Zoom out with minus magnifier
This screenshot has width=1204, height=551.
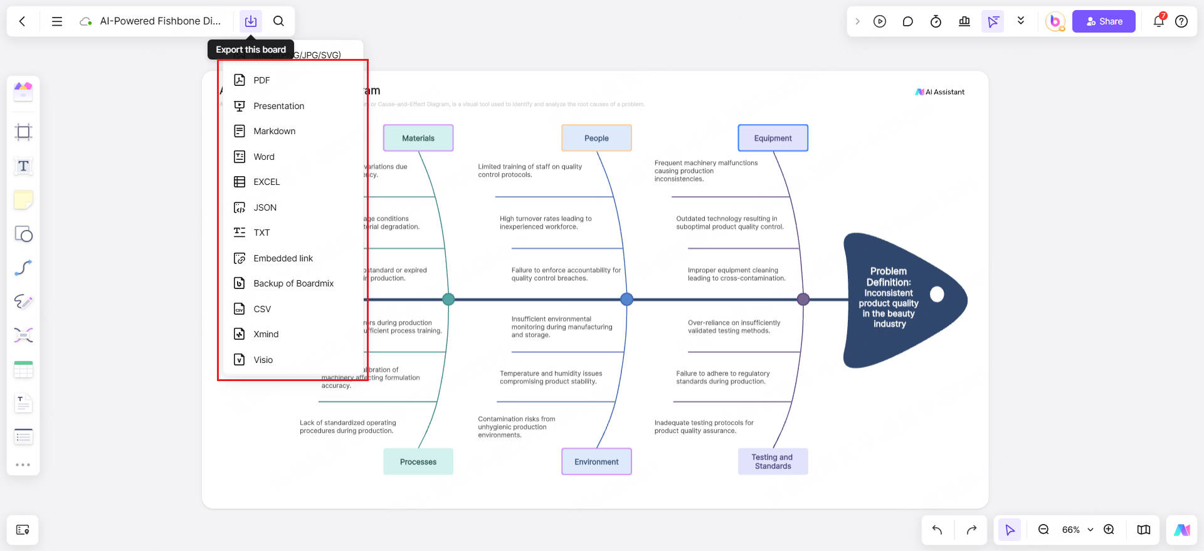pyautogui.click(x=1043, y=530)
